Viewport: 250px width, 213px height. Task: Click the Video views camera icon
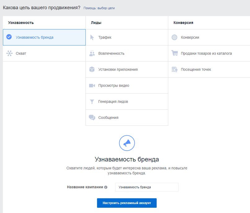coord(92,86)
